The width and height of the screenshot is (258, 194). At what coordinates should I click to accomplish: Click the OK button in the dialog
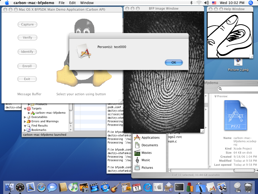click(x=174, y=62)
